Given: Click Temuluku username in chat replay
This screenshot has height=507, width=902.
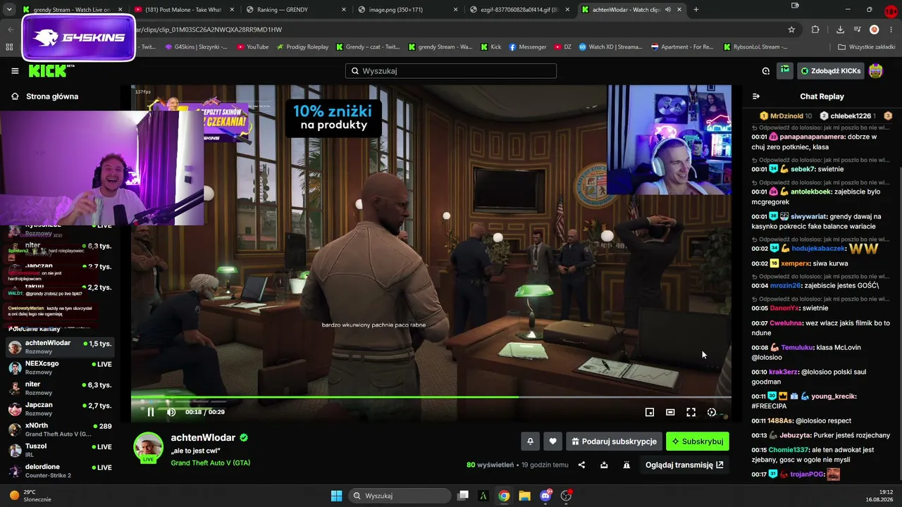Looking at the screenshot, I should pyautogui.click(x=797, y=347).
